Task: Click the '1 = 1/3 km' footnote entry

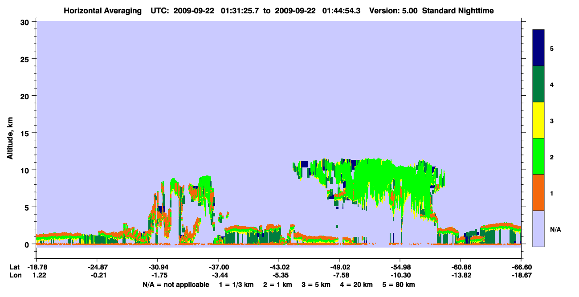Action: (236, 285)
